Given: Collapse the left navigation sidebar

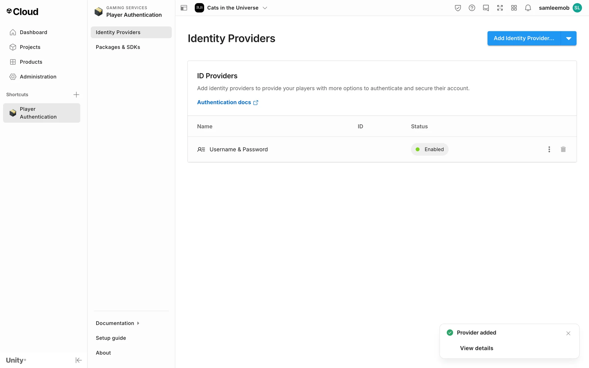Looking at the screenshot, I should click(79, 360).
